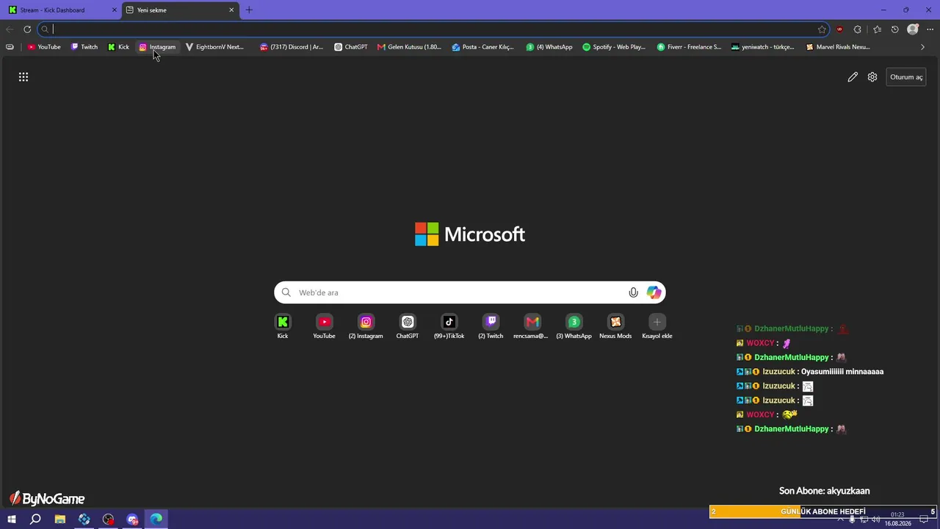This screenshot has width=940, height=529.
Task: Open the Microsoft apps grid launcher
Action: pyautogui.click(x=23, y=77)
